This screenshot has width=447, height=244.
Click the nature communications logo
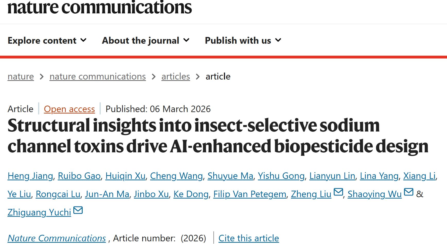[100, 7]
